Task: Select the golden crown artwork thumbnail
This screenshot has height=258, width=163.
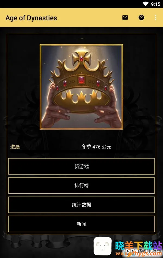Action: click(81, 87)
